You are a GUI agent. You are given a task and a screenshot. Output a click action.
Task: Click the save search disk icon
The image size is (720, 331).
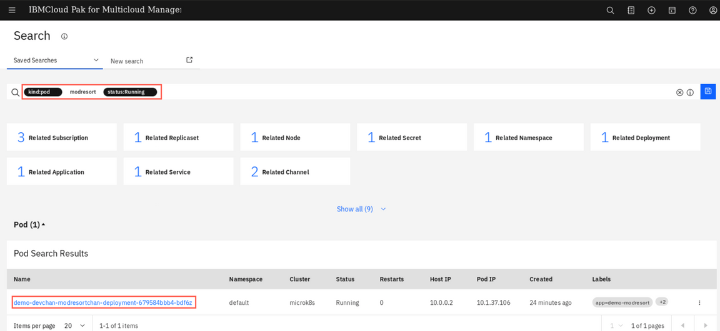(x=708, y=92)
